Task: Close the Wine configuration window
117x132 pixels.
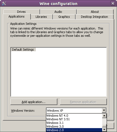Action: 113,4
